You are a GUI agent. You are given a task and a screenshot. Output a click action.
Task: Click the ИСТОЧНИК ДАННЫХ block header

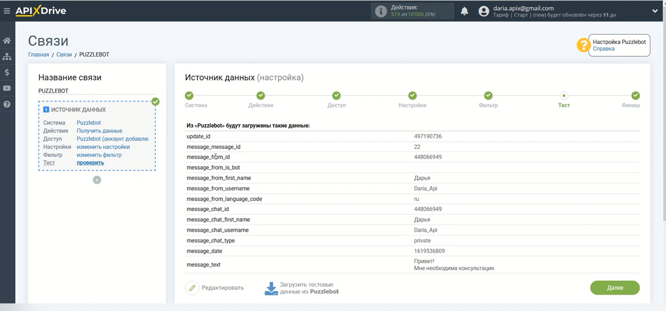78,110
